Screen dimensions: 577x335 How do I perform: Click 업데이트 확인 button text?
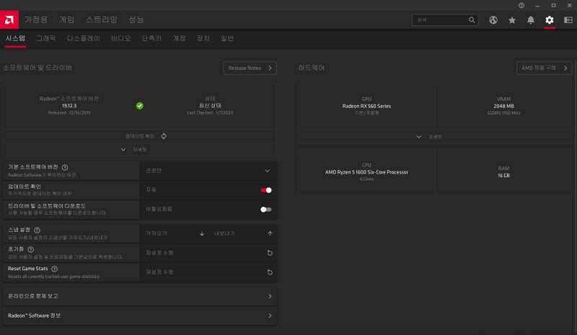[x=140, y=136]
